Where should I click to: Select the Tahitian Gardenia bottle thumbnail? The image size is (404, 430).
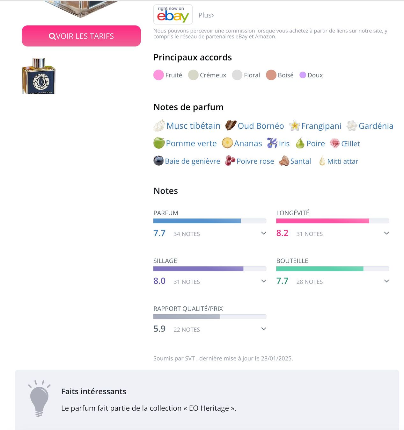39,76
